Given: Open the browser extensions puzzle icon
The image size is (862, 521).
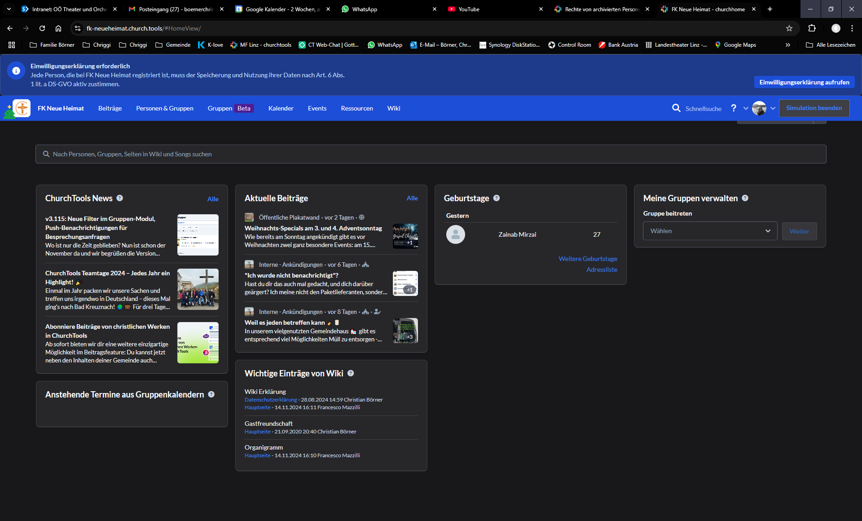Looking at the screenshot, I should click(812, 28).
